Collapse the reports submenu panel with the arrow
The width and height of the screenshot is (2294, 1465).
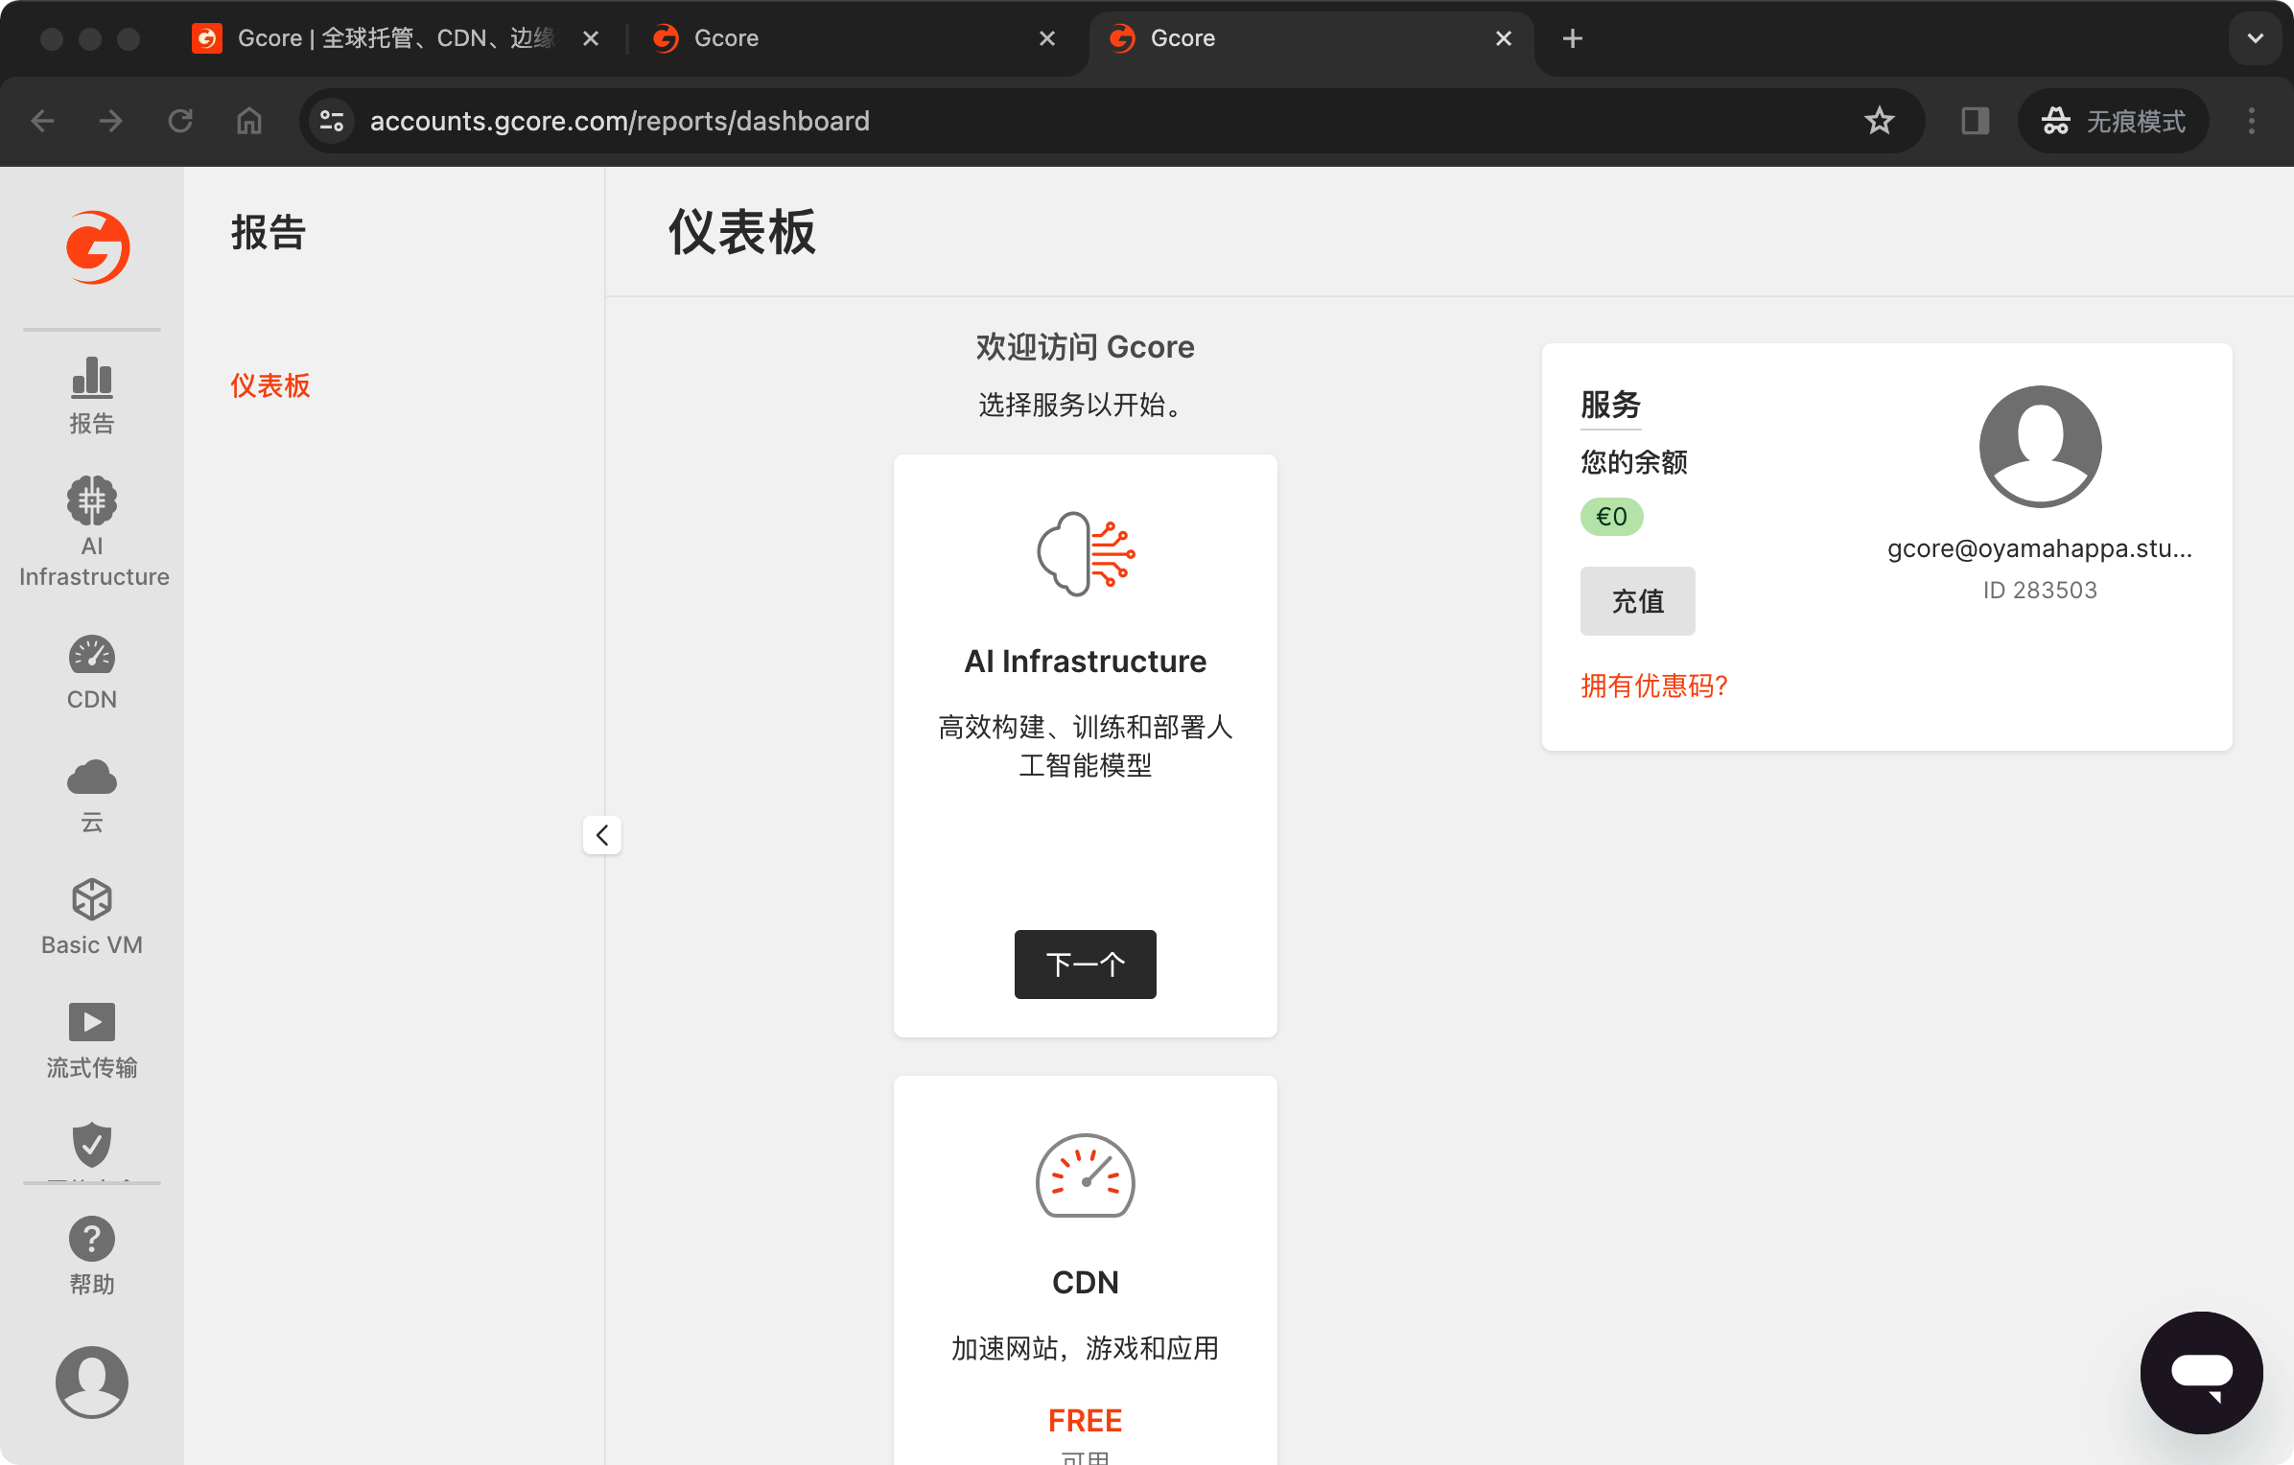[x=602, y=835]
